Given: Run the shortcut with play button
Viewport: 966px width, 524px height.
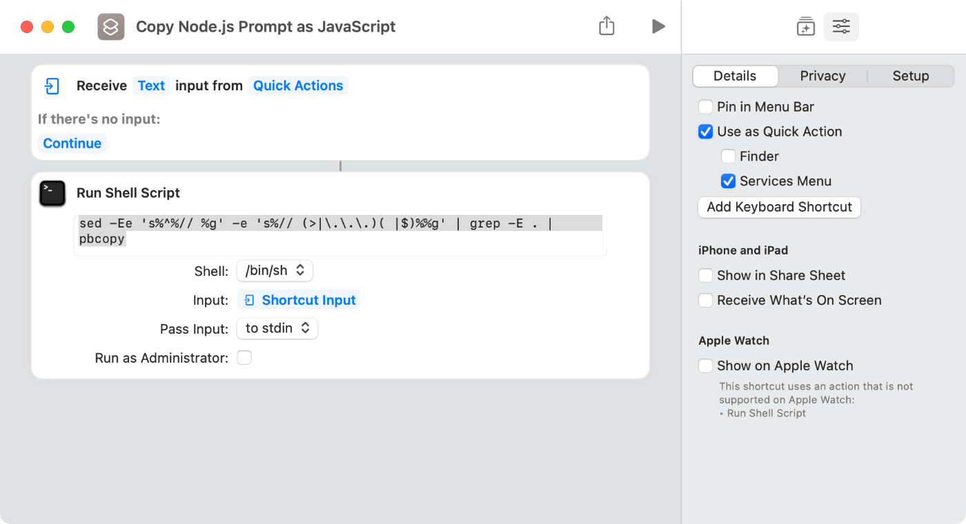Looking at the screenshot, I should point(658,27).
